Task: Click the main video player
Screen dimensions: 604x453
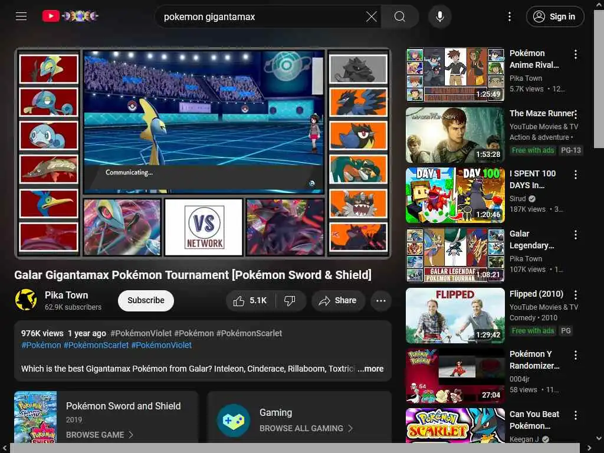Action: click(x=203, y=153)
